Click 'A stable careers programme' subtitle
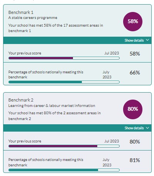 click(x=33, y=18)
